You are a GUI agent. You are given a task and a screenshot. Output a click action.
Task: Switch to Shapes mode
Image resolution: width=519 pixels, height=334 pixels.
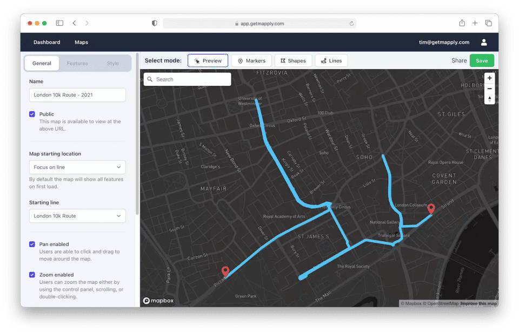293,61
